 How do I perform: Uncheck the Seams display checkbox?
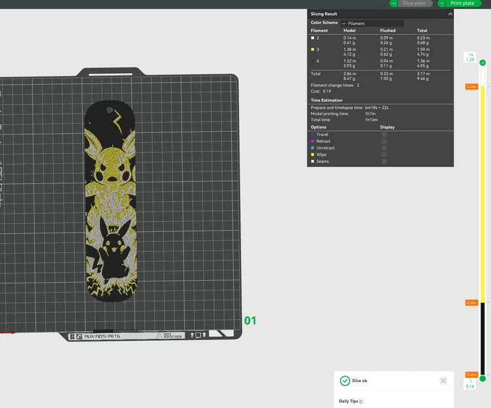(384, 162)
